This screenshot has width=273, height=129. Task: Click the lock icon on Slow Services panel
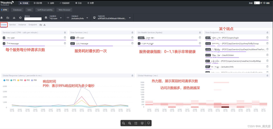point(132,33)
